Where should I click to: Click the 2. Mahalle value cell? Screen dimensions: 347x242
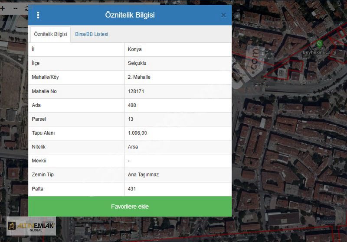139,77
